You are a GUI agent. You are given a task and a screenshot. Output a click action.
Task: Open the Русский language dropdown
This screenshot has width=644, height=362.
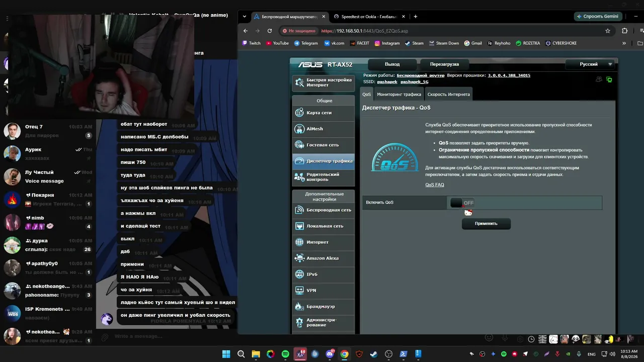pyautogui.click(x=590, y=64)
